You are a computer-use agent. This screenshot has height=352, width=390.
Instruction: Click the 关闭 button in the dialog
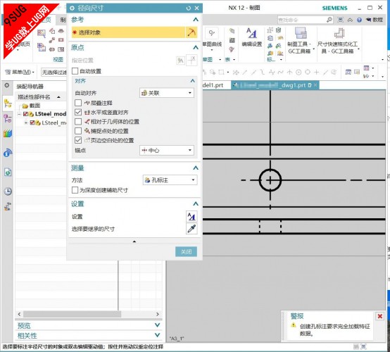coord(186,252)
